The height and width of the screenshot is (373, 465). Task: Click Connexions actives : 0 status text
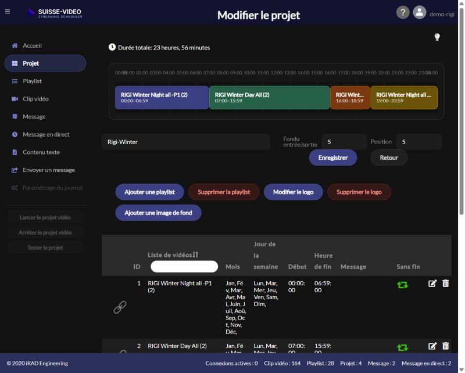231,363
